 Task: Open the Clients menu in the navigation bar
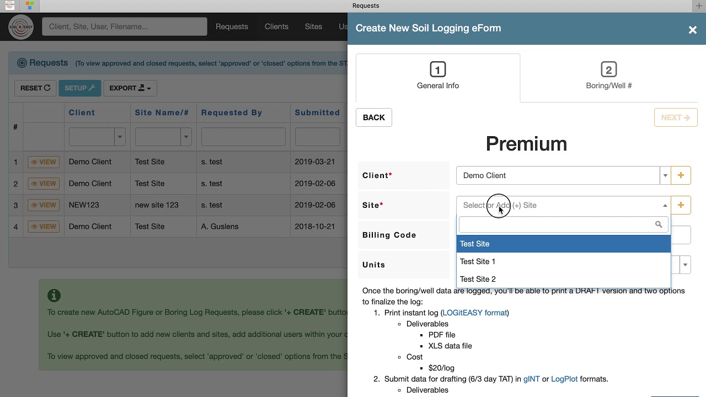(x=276, y=26)
